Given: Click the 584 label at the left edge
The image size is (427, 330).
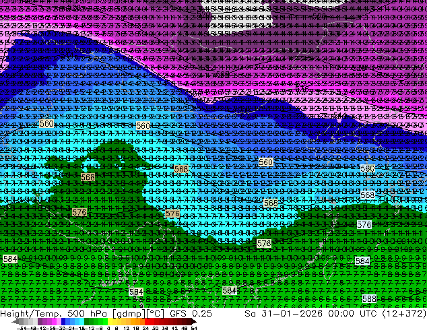Looking at the screenshot, I should (10, 259).
